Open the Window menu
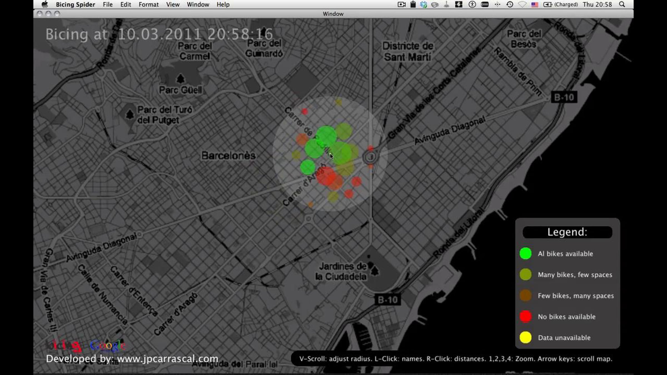 point(198,4)
